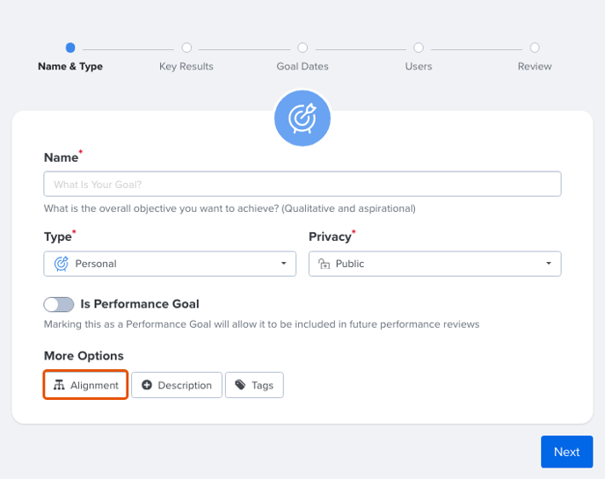Click the large blue goal target icon
Image resolution: width=605 pixels, height=479 pixels.
(x=302, y=118)
